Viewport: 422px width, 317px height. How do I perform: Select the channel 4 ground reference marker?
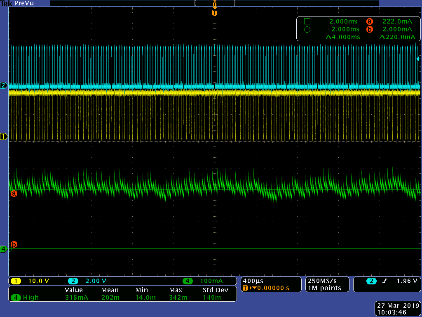pos(4,249)
